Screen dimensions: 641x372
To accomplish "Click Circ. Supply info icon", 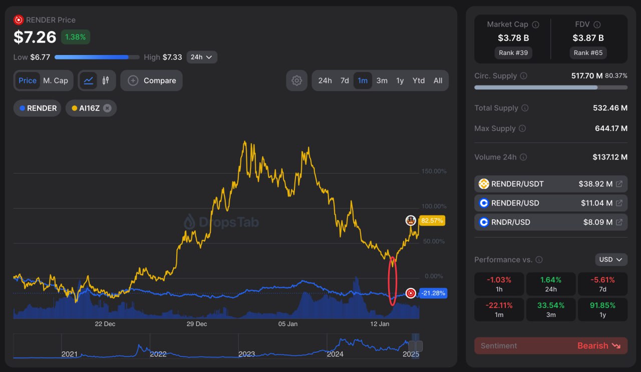I will [x=523, y=76].
